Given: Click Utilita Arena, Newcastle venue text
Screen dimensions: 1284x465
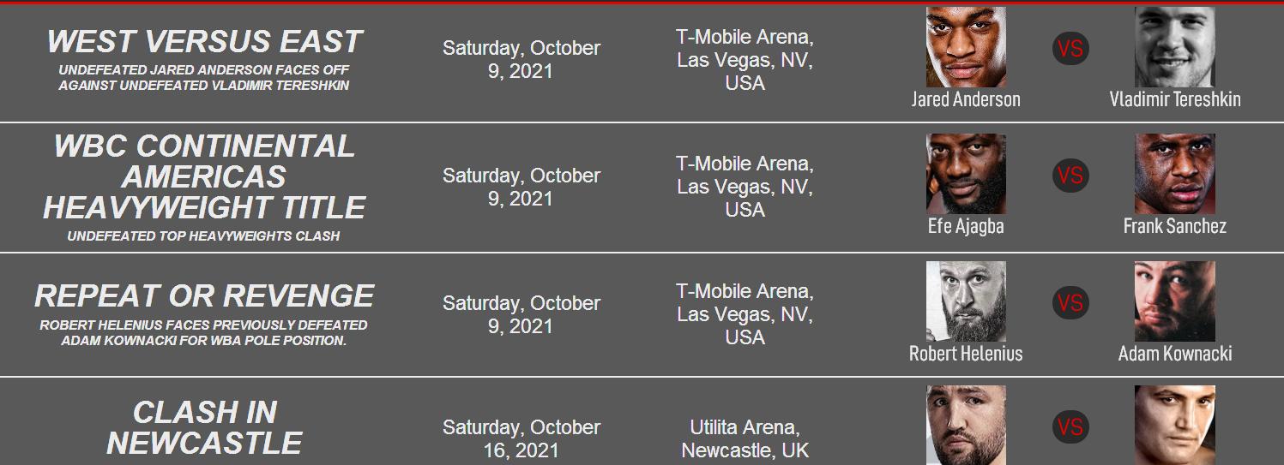Looking at the screenshot, I should coord(744,438).
